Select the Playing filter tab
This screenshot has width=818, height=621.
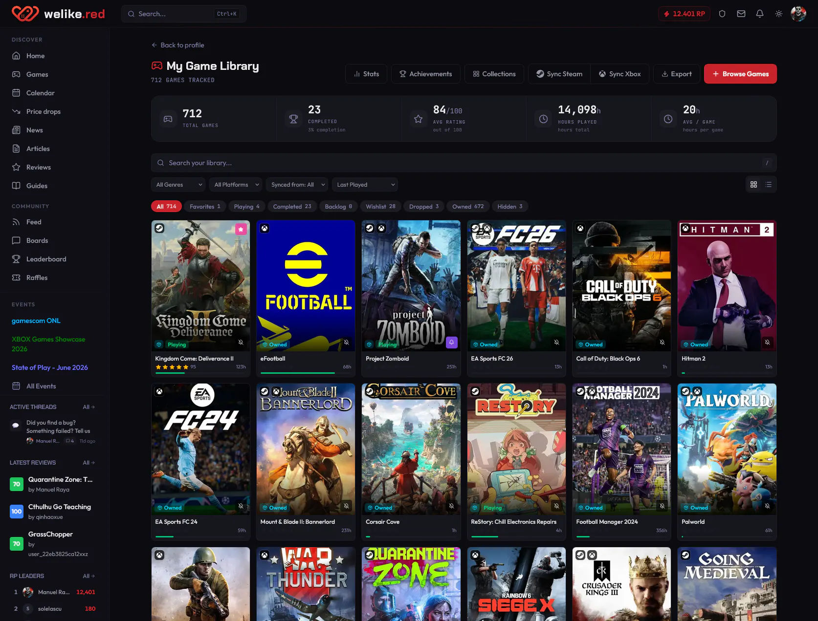(x=246, y=207)
